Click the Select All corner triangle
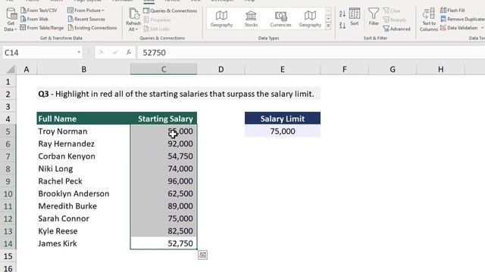Viewport: 485px width, 272px height. pyautogui.click(x=11, y=70)
